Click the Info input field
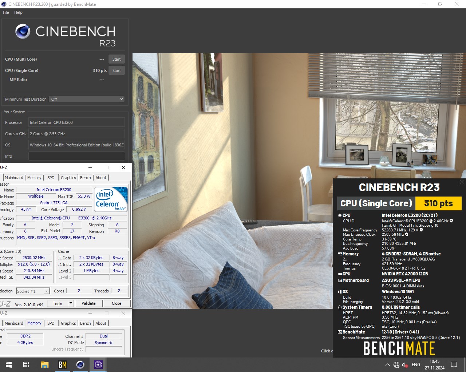 click(77, 156)
